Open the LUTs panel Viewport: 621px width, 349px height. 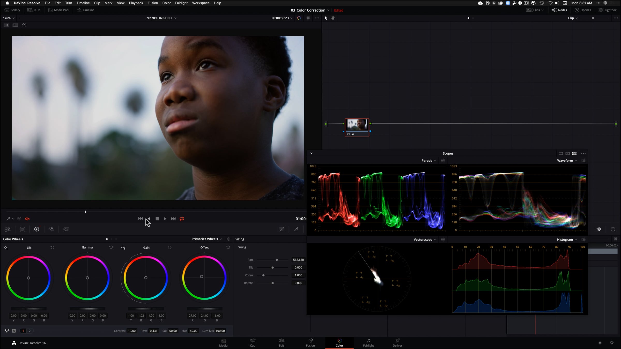click(34, 10)
